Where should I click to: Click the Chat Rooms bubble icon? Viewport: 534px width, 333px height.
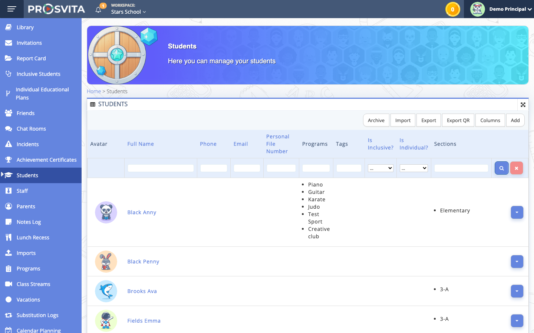point(9,129)
